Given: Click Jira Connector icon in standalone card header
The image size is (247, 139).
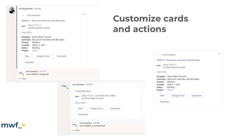Looking at the screenshot, I should [x=158, y=55].
